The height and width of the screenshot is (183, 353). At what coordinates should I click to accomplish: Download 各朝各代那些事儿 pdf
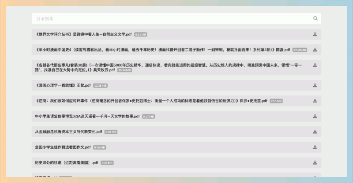315,65
